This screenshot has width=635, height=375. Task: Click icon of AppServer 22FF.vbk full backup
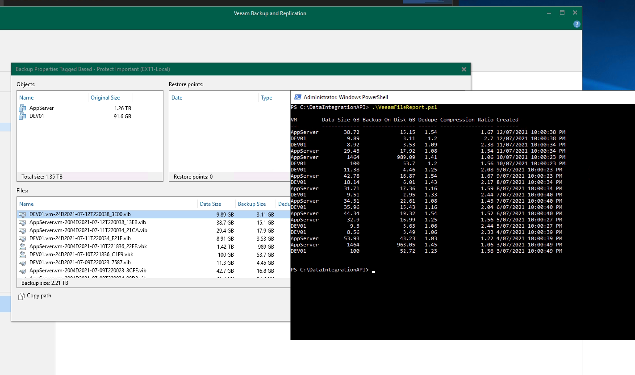(22, 246)
